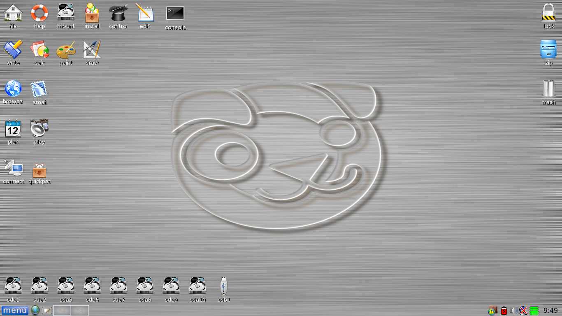Open the zip archiver icon
This screenshot has height=316, width=562.
coord(548,49)
